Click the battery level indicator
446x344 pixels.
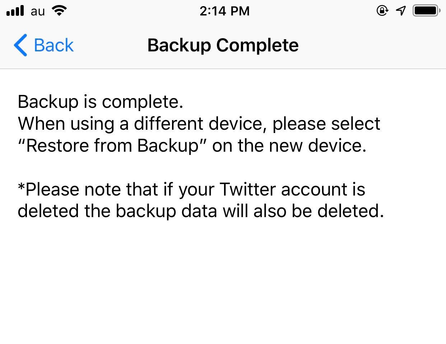tap(426, 11)
